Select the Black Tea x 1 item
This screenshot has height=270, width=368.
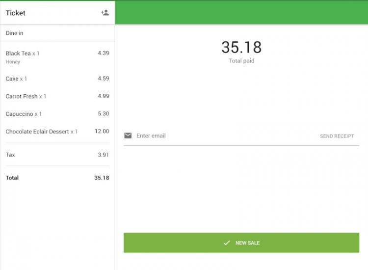coord(57,57)
